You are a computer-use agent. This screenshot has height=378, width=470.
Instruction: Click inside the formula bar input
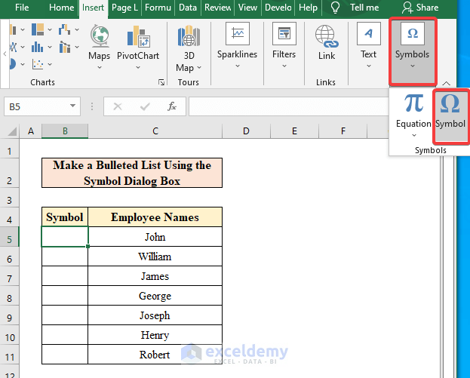point(289,106)
